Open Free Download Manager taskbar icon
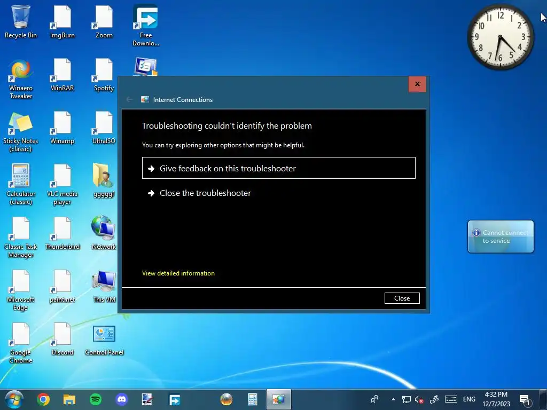Image resolution: width=547 pixels, height=410 pixels. [175, 399]
